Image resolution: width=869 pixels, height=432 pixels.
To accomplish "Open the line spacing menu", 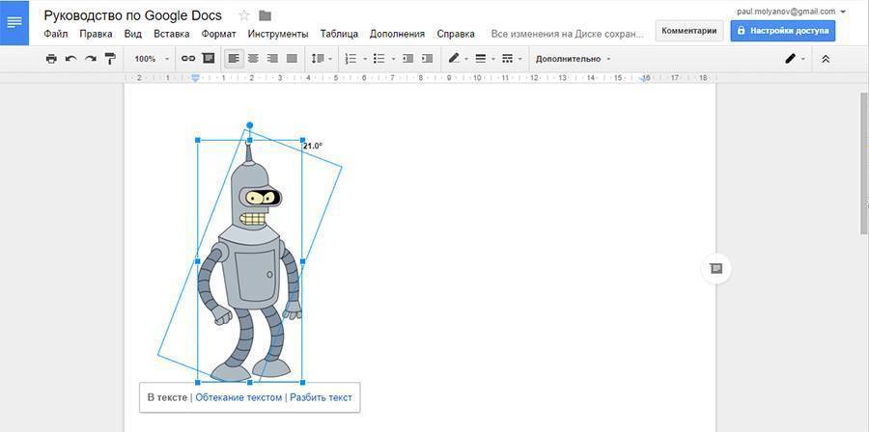I will [322, 59].
